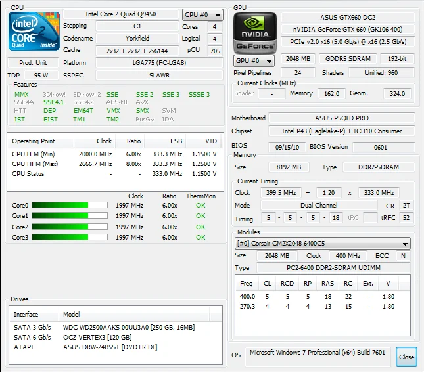Click the 270.3 frequency row in module table

coord(322,307)
